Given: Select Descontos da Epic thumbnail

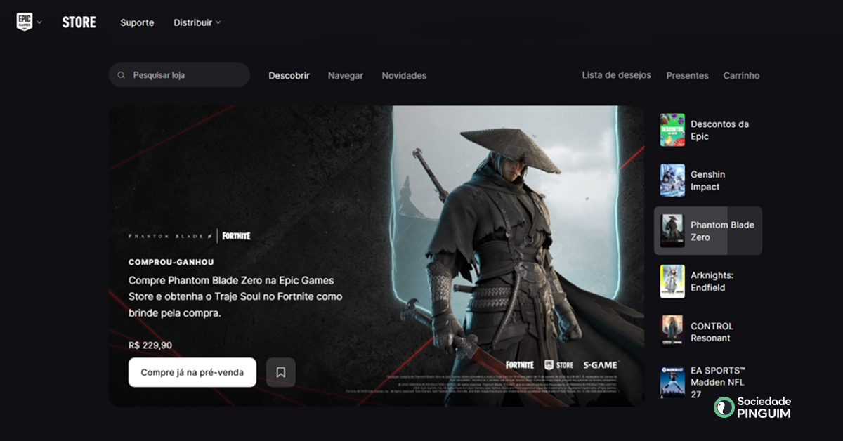Looking at the screenshot, I should [x=672, y=130].
